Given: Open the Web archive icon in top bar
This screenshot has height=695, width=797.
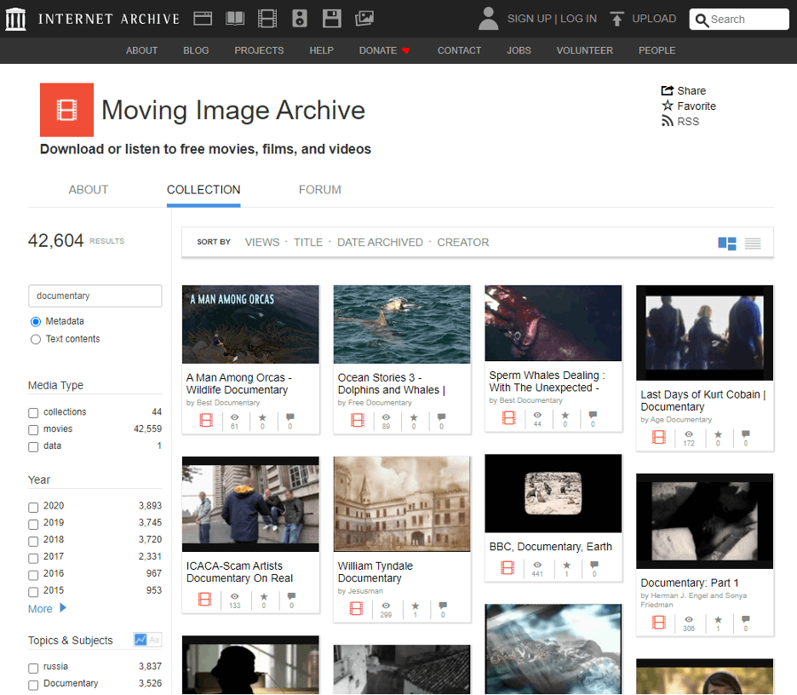Looking at the screenshot, I should coord(203,19).
